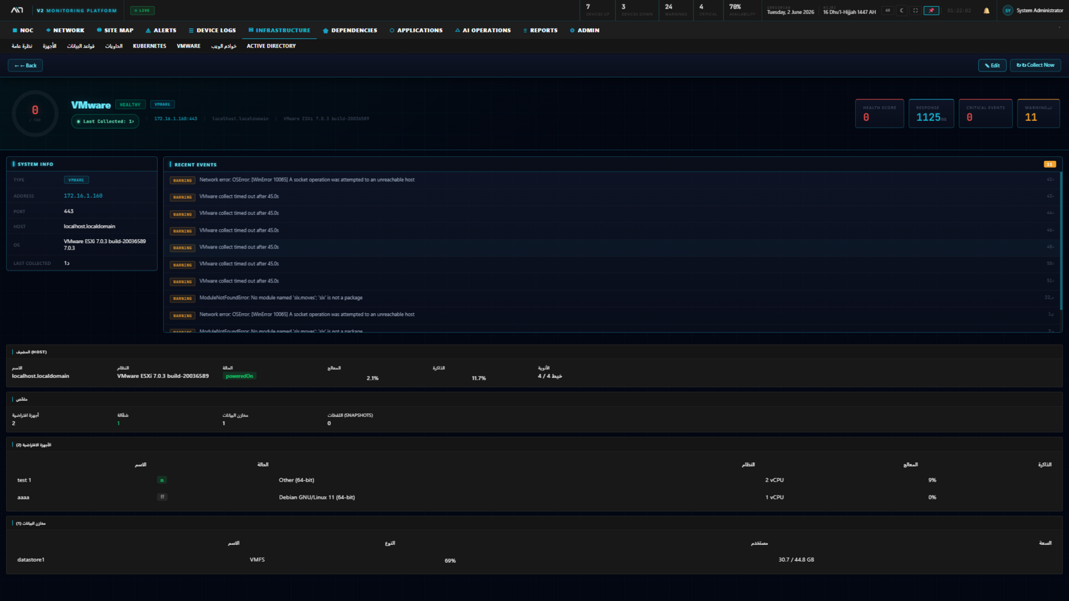Screen dimensions: 1069x601
Task: Click Collect Now button
Action: 1036,65
